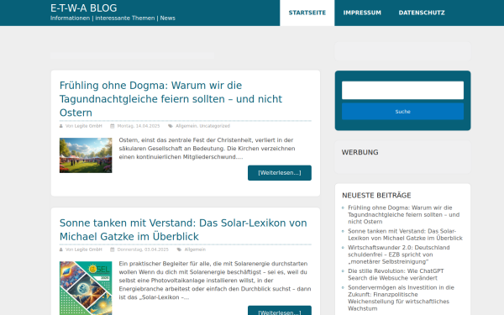Open sidebar link Sondervermögen als Investition

pos(401,298)
